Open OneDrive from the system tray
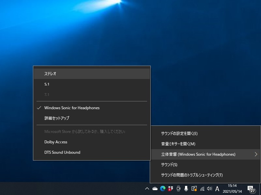This screenshot has width=261, height=195. [155, 188]
